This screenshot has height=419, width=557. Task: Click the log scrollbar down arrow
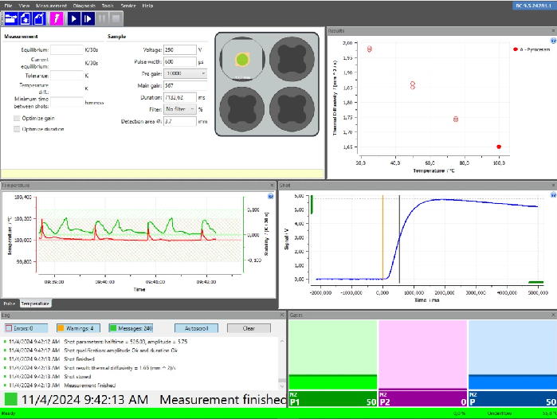tap(282, 386)
